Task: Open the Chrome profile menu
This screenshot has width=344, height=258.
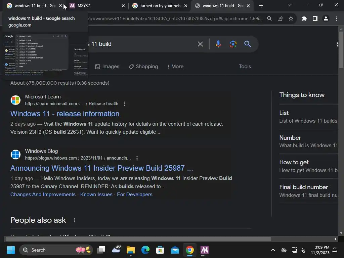Action: pos(326,19)
